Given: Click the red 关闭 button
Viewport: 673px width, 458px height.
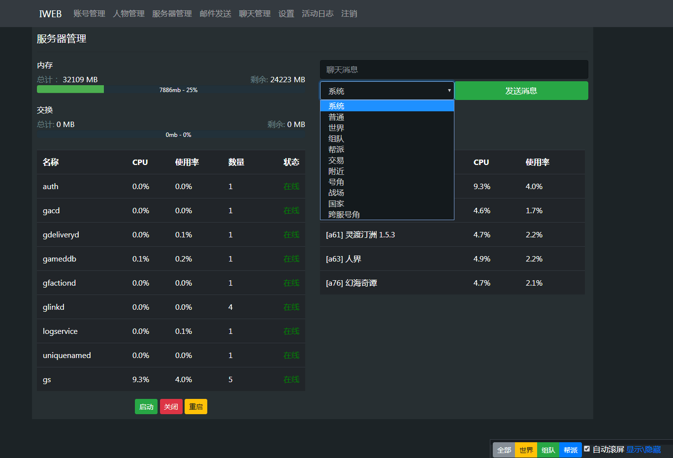Looking at the screenshot, I should coord(171,406).
